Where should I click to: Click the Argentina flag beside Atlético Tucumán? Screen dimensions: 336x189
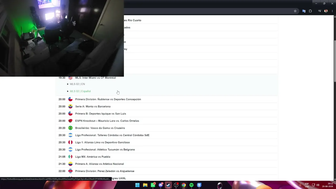tap(70, 149)
